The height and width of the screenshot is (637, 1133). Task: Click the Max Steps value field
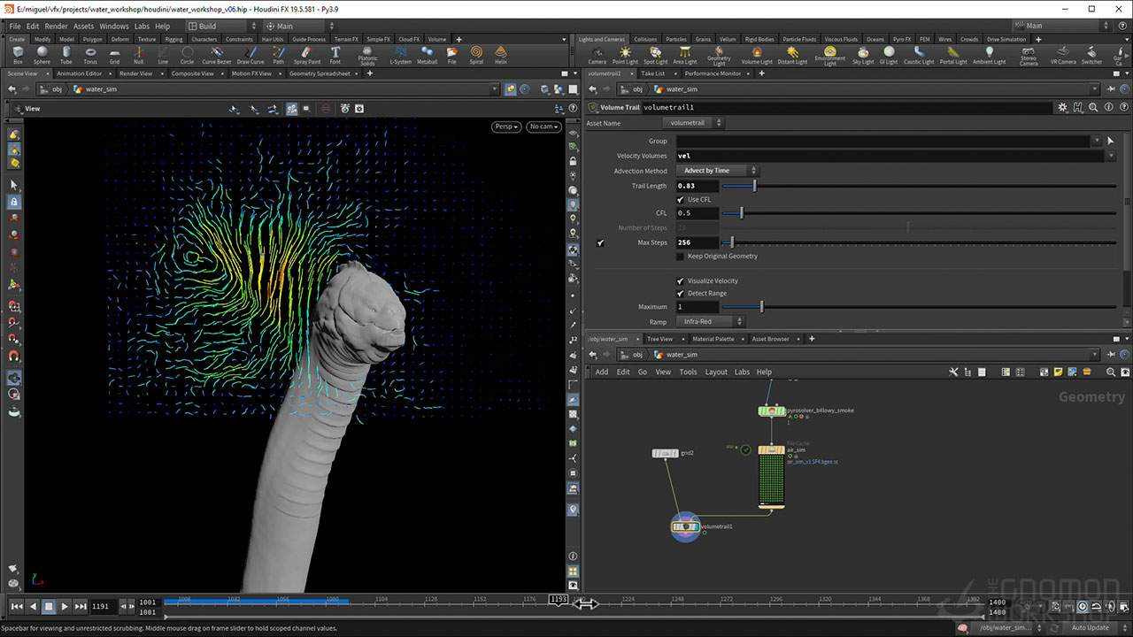(697, 242)
